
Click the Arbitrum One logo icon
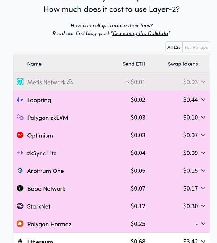20,171
